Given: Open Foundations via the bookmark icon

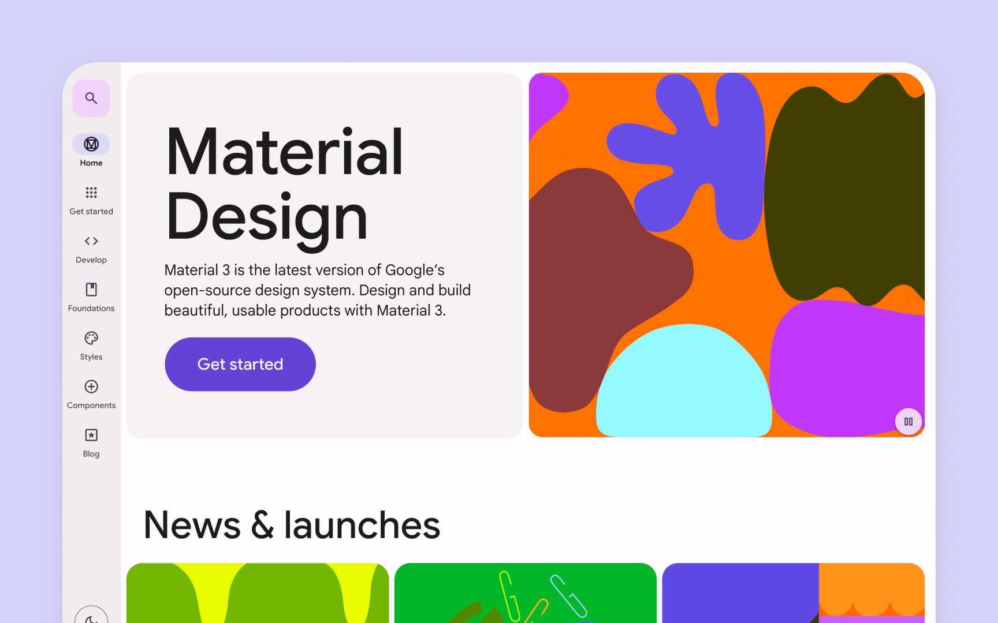Looking at the screenshot, I should (91, 290).
